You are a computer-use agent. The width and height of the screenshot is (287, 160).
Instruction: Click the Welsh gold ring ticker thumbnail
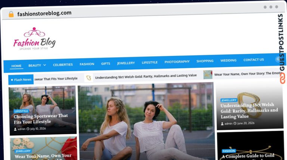pos(89,78)
